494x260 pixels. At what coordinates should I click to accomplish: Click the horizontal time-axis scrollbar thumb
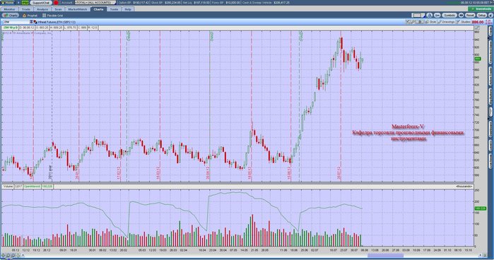click(x=385, y=255)
